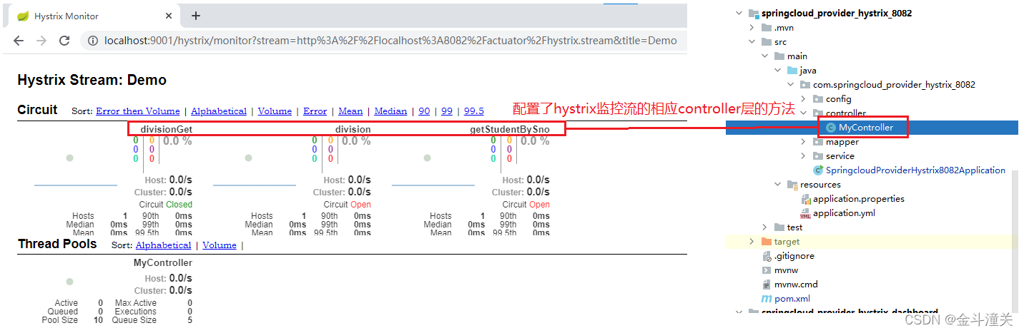1024x333 pixels.
Task: Select MyController class in project tree
Action: coord(866,128)
